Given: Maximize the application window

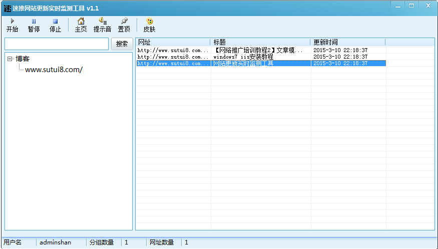Looking at the screenshot, I should click(x=411, y=6).
